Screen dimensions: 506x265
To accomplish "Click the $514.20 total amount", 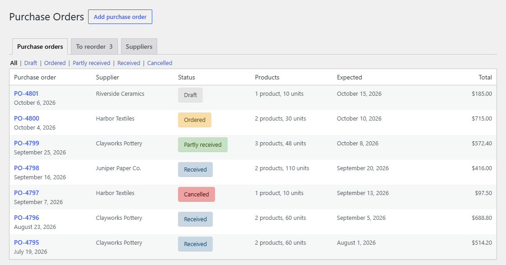I will click(x=482, y=243).
